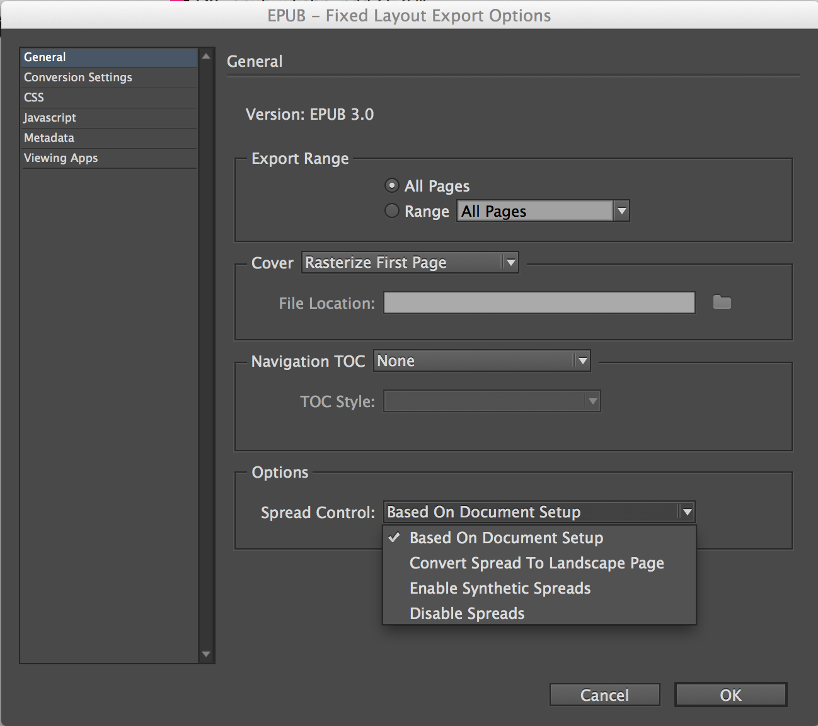Choose Based On Document Setup option
This screenshot has height=726, width=818.
click(x=506, y=538)
